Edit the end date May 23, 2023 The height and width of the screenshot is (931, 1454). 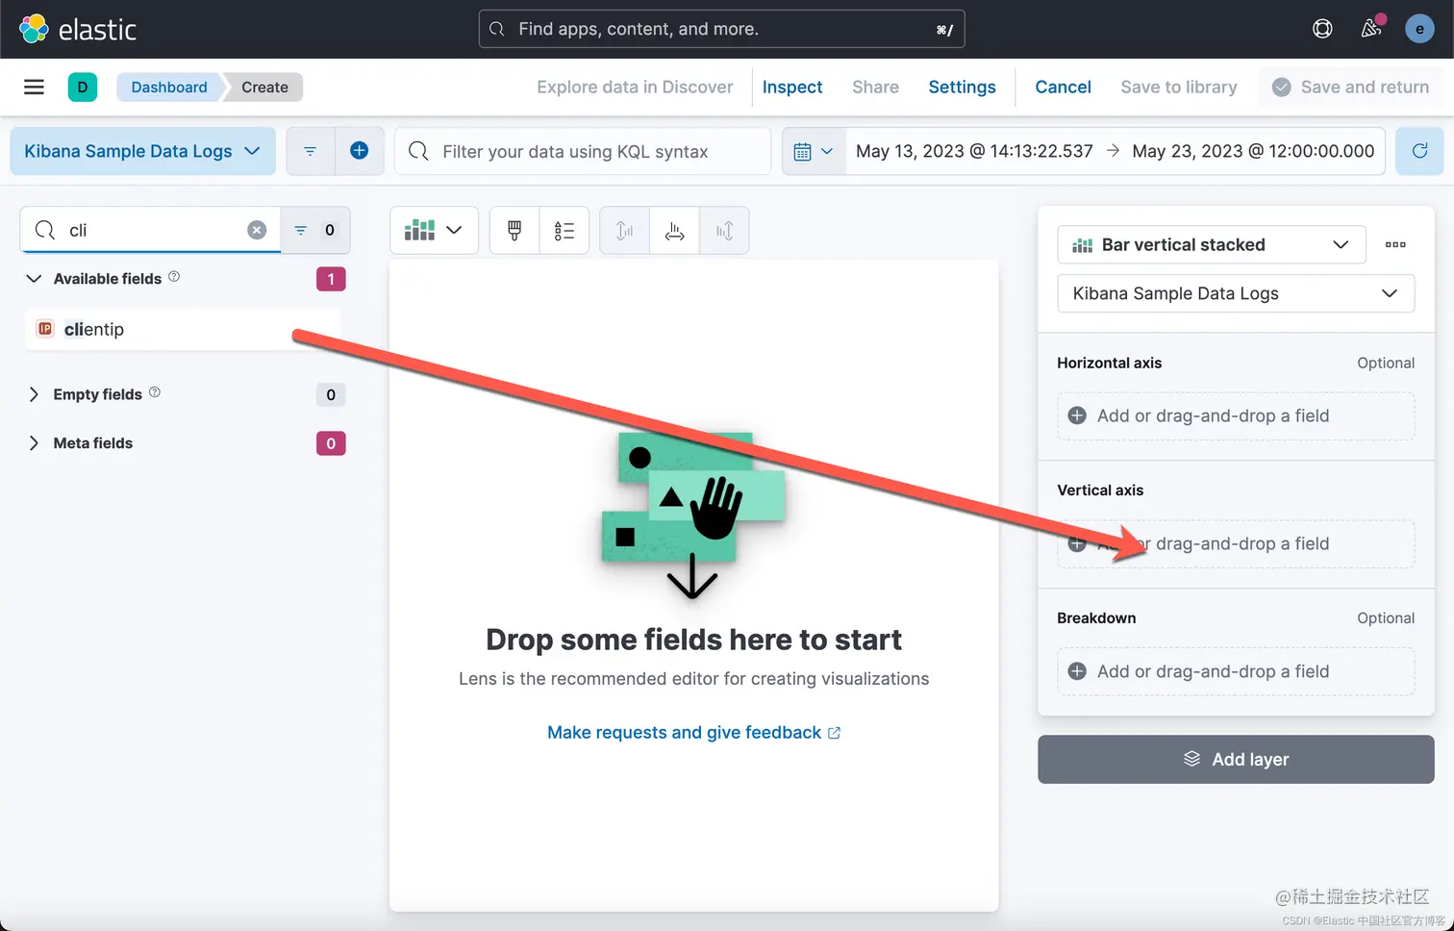1253,151
